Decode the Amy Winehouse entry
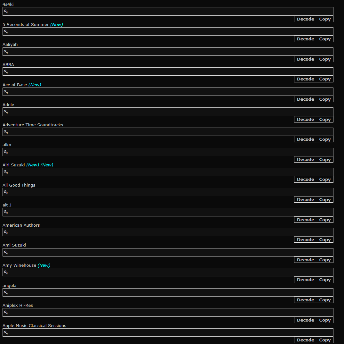Image resolution: width=344 pixels, height=344 pixels. (305, 280)
